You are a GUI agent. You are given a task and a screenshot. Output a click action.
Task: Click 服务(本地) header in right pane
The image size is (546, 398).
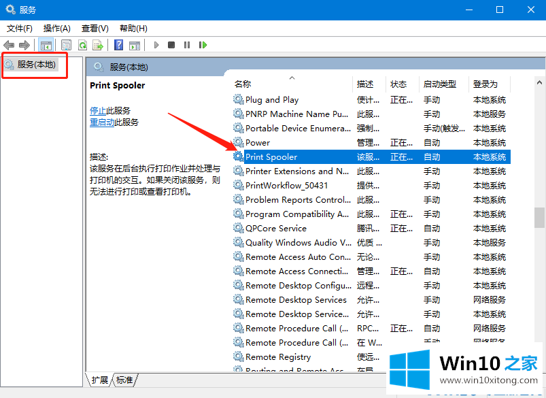(129, 67)
